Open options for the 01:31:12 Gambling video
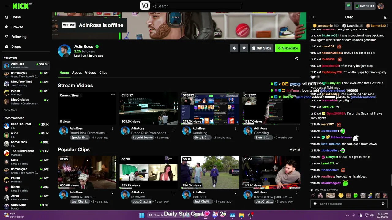This screenshot has height=220, width=392. 235,129
